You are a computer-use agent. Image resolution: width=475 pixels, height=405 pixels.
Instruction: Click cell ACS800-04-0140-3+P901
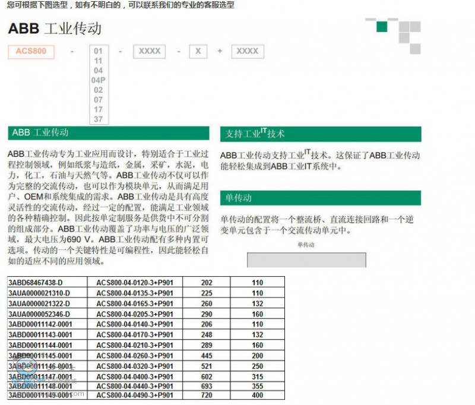point(135,324)
